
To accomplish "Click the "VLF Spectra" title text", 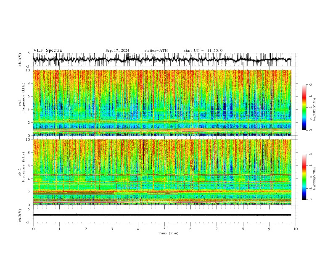I will pyautogui.click(x=48, y=50).
